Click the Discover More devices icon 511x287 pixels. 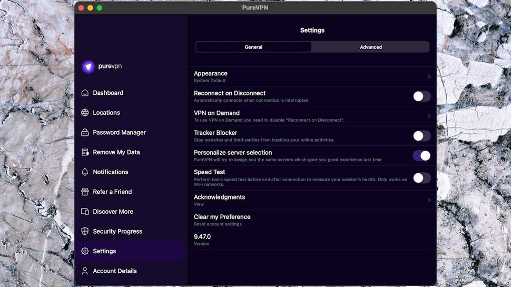[x=85, y=211]
